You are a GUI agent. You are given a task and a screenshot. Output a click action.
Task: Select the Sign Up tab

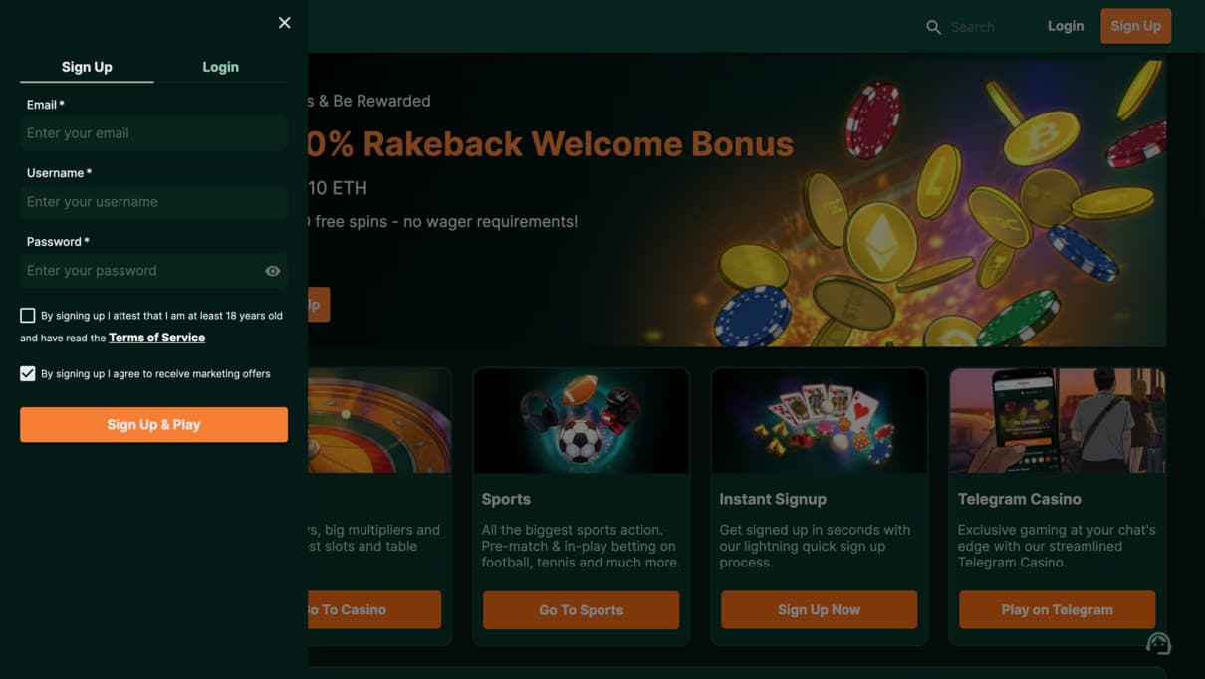(x=87, y=67)
